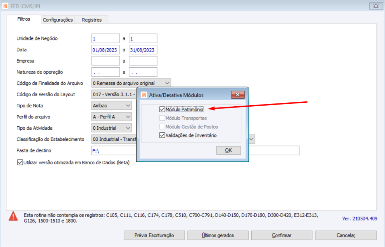This screenshot has width=385, height=247.
Task: Click the Confirmar button
Action: pos(282,235)
